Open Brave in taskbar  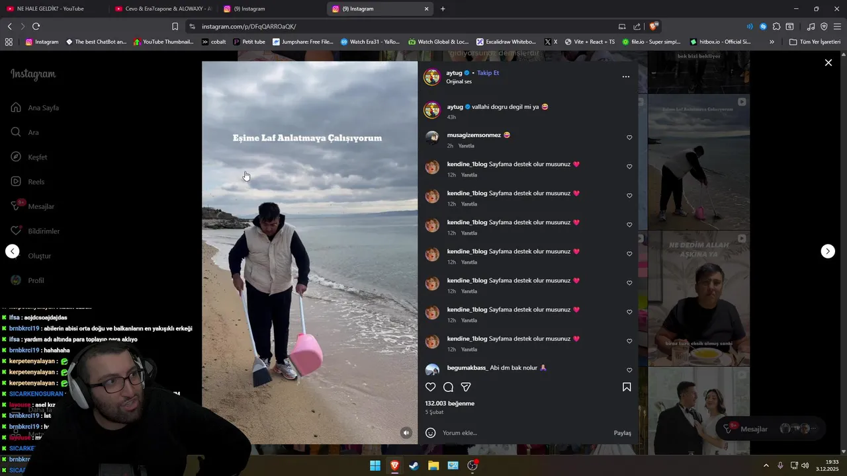394,465
